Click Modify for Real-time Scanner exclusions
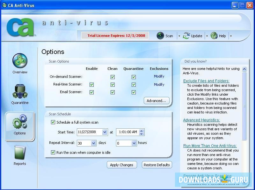Screen dimensions: 255x190 click(x=159, y=85)
